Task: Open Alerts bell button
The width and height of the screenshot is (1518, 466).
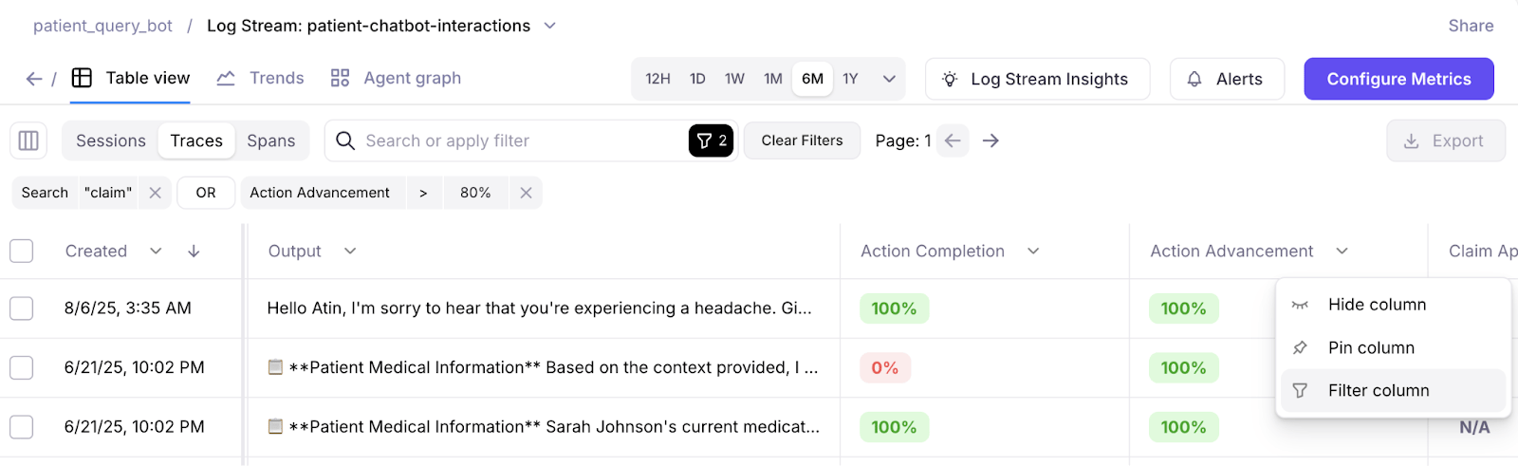Action: [x=1227, y=79]
